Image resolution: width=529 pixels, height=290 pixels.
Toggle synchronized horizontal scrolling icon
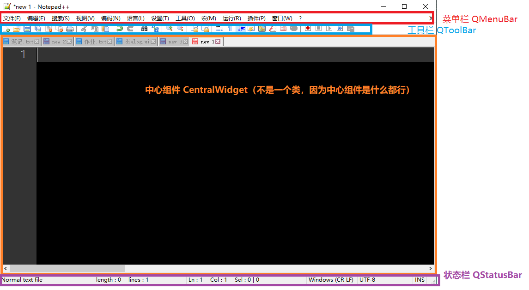click(x=205, y=29)
